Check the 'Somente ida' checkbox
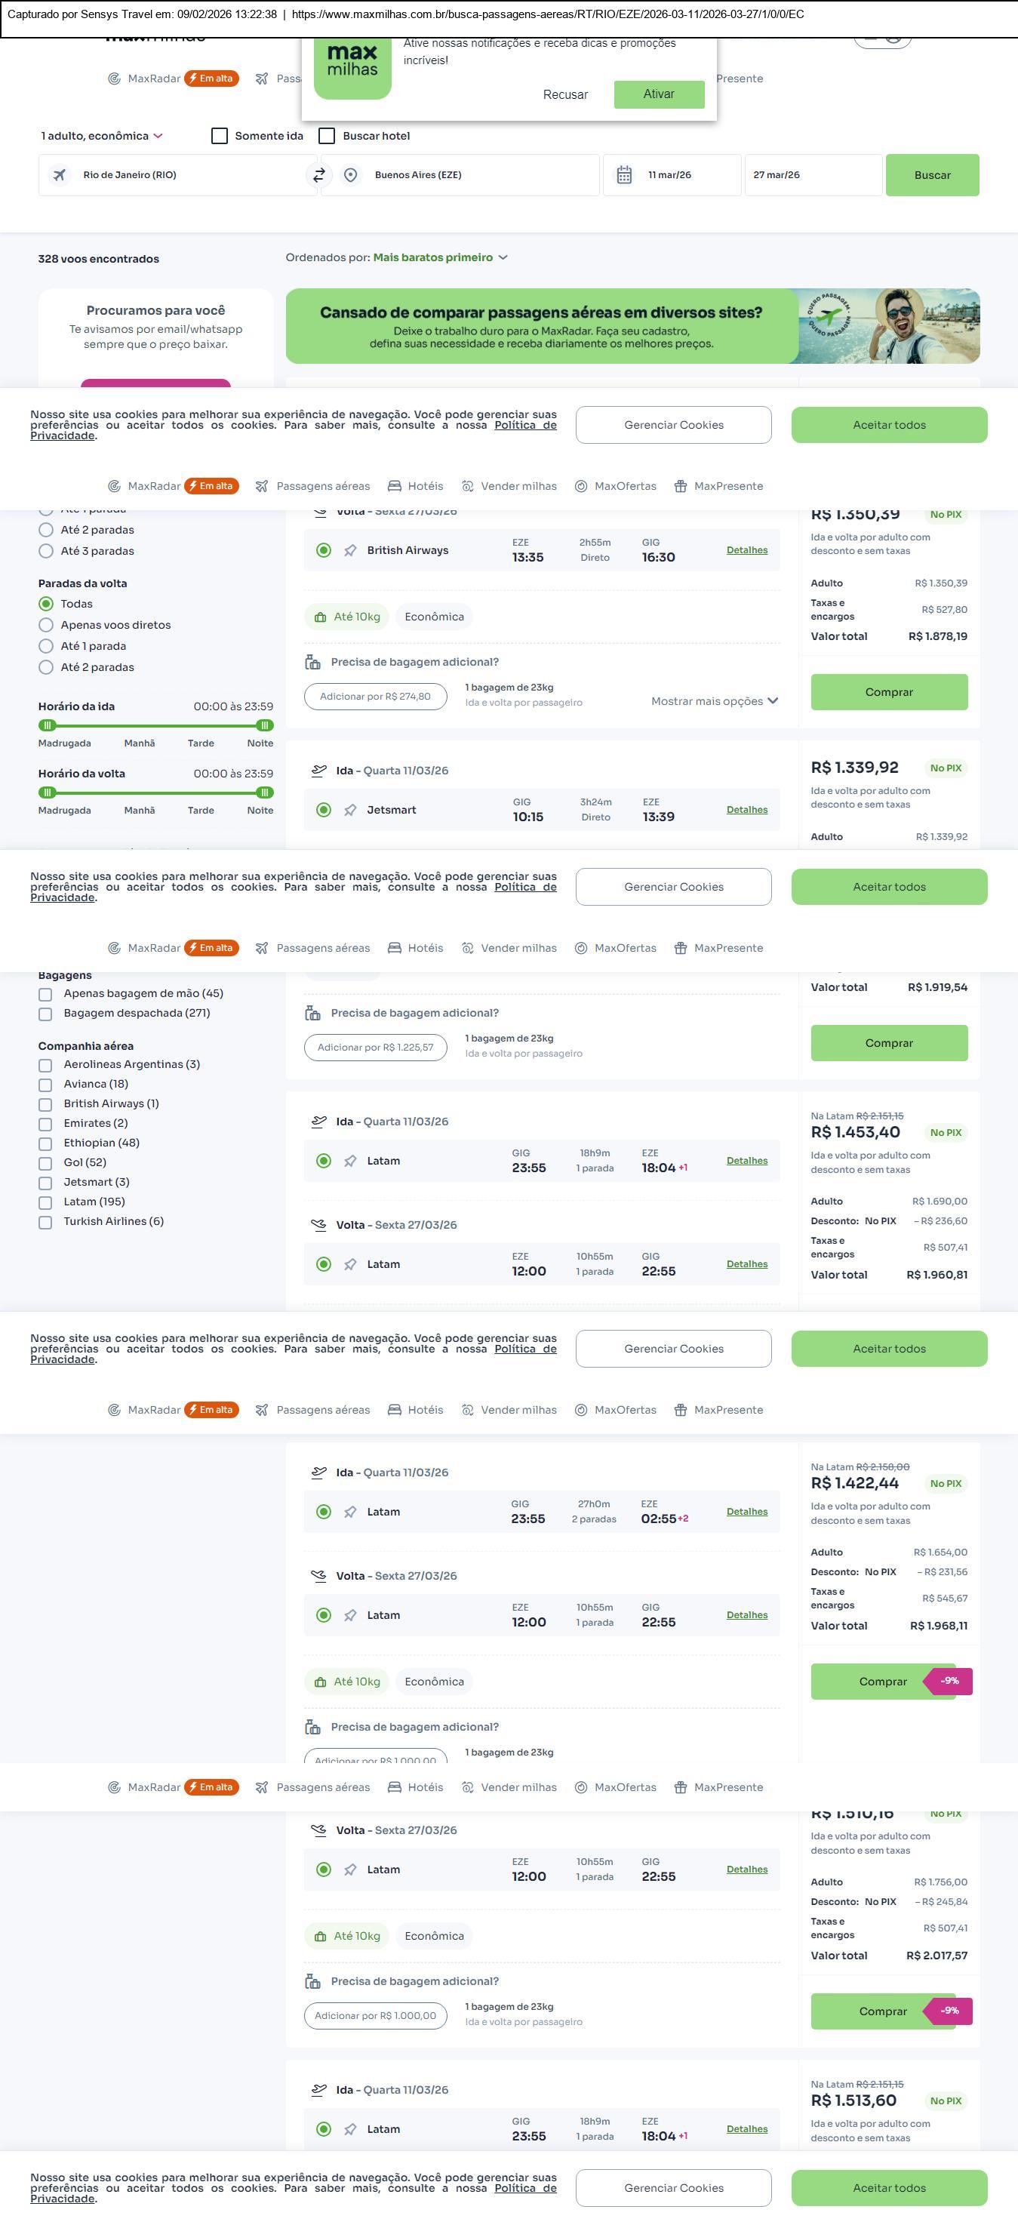The width and height of the screenshot is (1018, 2225). click(x=220, y=136)
